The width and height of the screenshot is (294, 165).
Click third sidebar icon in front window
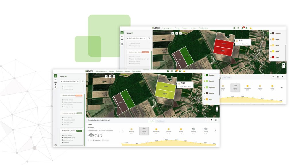(x=55, y=83)
